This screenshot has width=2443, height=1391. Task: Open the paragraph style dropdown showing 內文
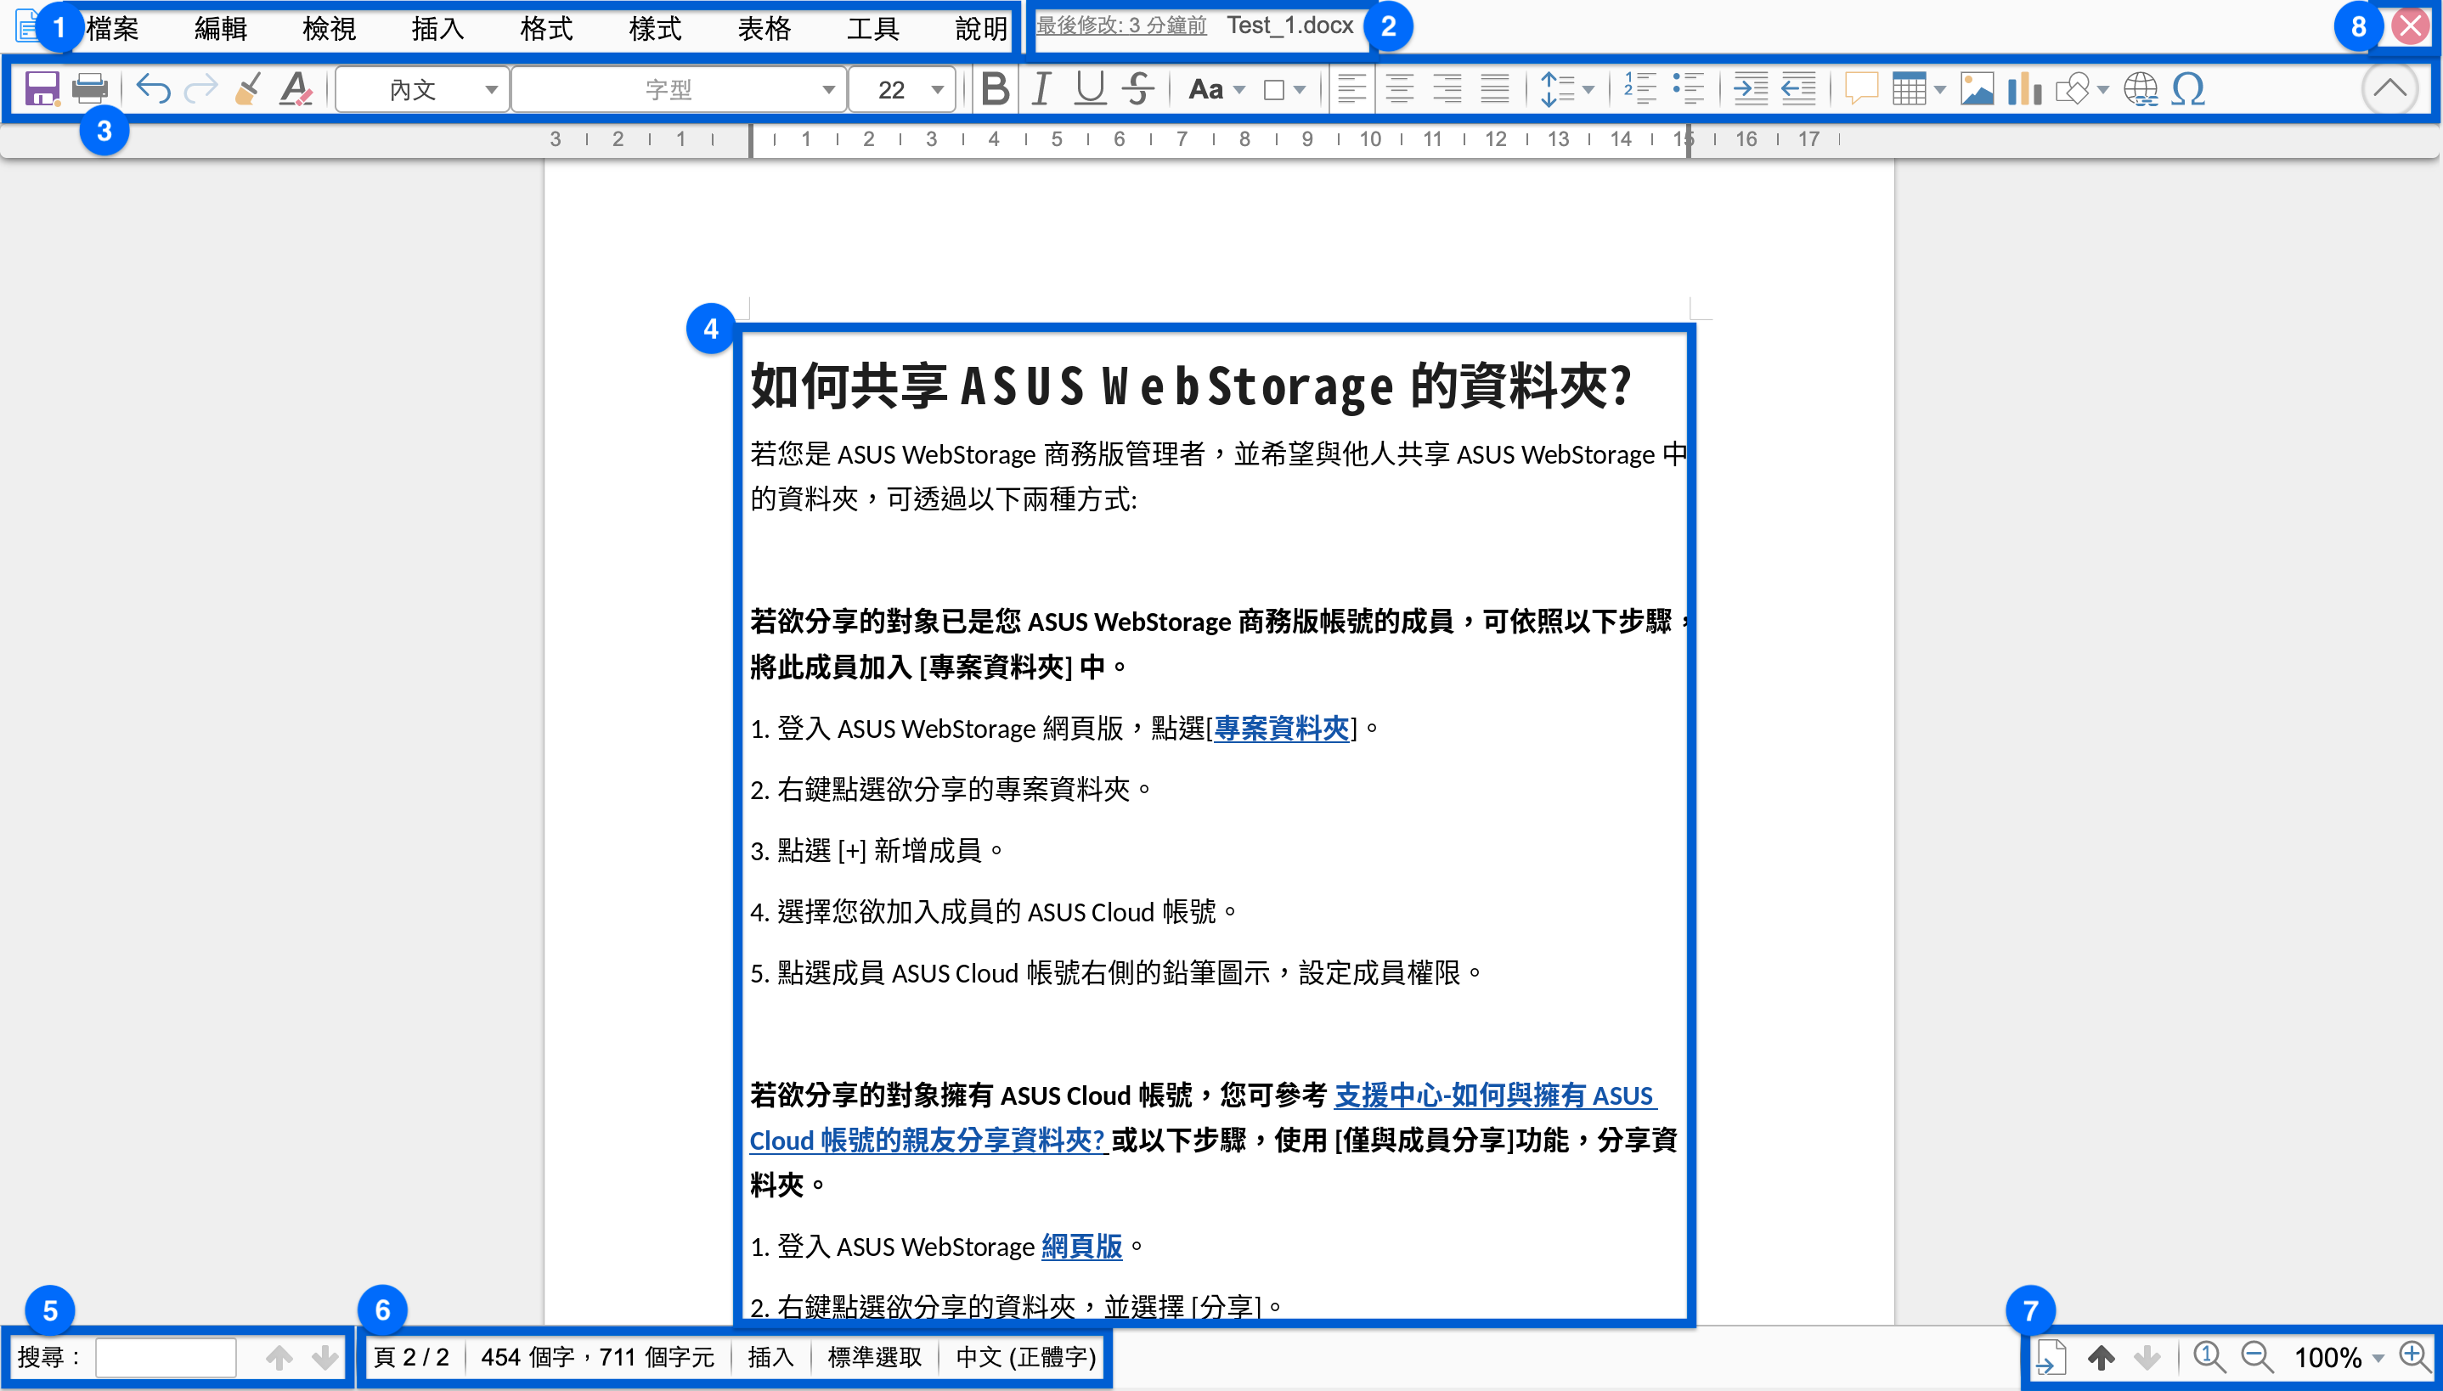coord(422,90)
